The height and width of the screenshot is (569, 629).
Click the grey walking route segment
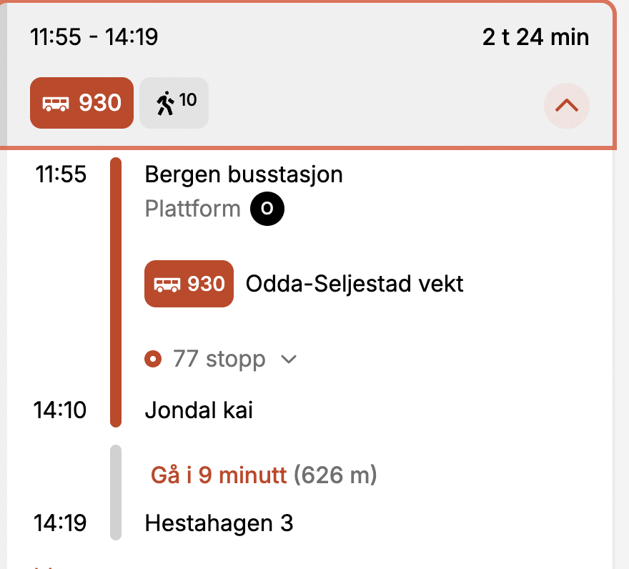(x=116, y=492)
